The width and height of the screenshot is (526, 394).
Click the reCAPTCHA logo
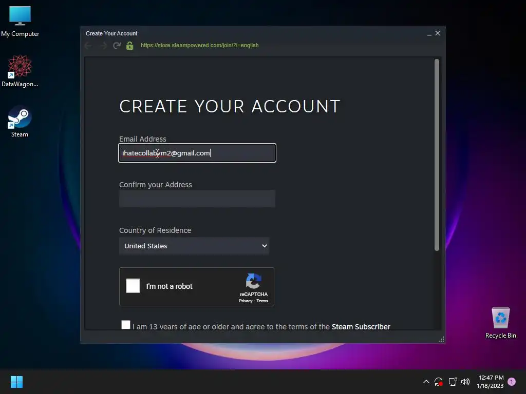click(x=253, y=281)
